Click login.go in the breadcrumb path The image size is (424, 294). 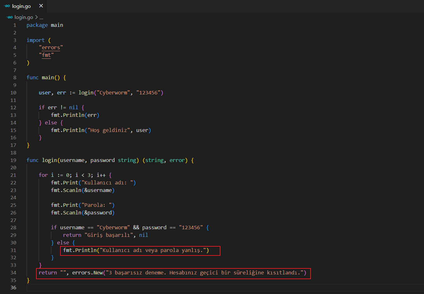[x=24, y=17]
